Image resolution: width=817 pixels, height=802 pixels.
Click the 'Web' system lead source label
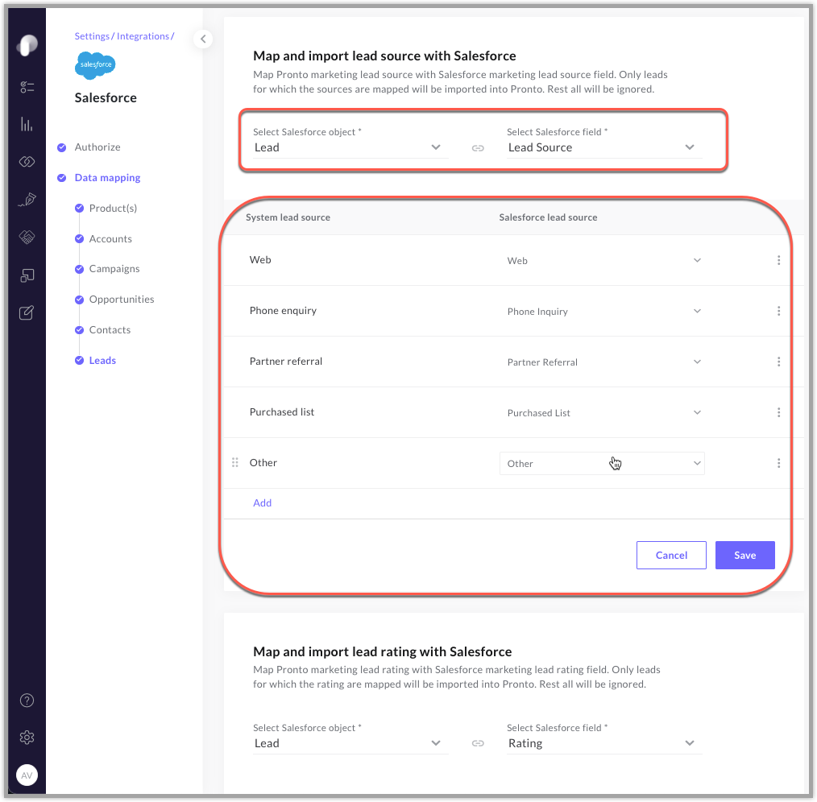260,259
